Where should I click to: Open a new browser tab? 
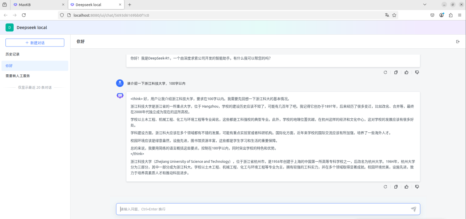130,5
